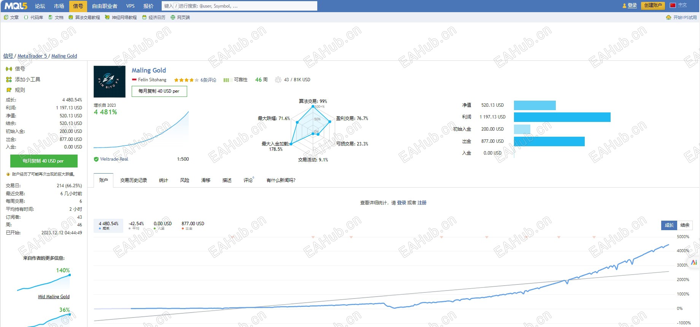This screenshot has height=327, width=700.
Task: Click the 网页端 globe icon
Action: click(173, 17)
